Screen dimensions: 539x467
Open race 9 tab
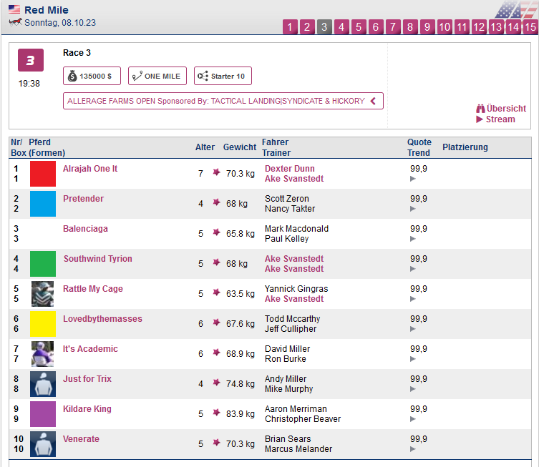pyautogui.click(x=427, y=26)
